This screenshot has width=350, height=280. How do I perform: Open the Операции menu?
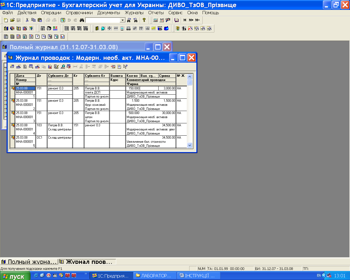[x=51, y=13]
